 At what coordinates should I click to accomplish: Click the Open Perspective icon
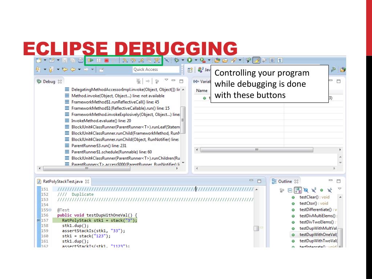tap(190, 70)
